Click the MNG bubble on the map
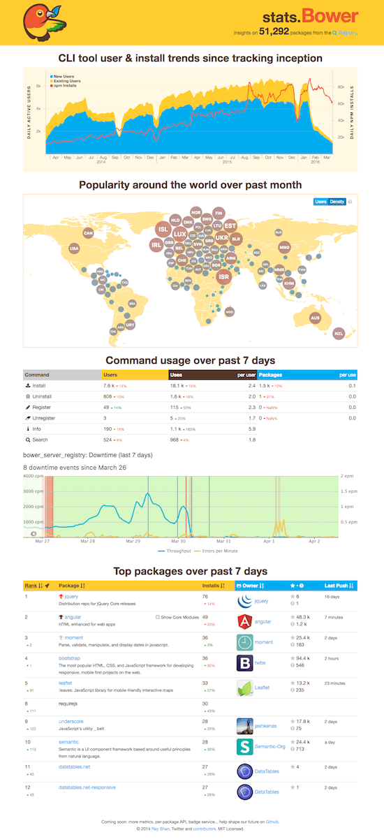This screenshot has width=384, height=839. tap(284, 247)
